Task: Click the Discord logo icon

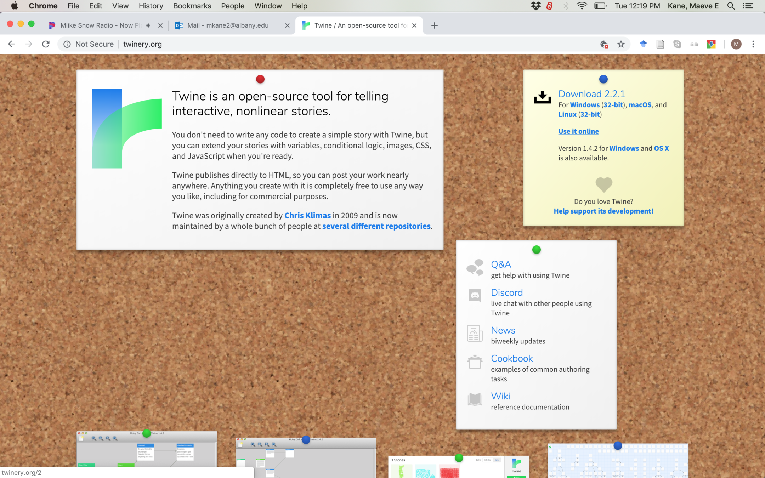Action: pyautogui.click(x=475, y=295)
